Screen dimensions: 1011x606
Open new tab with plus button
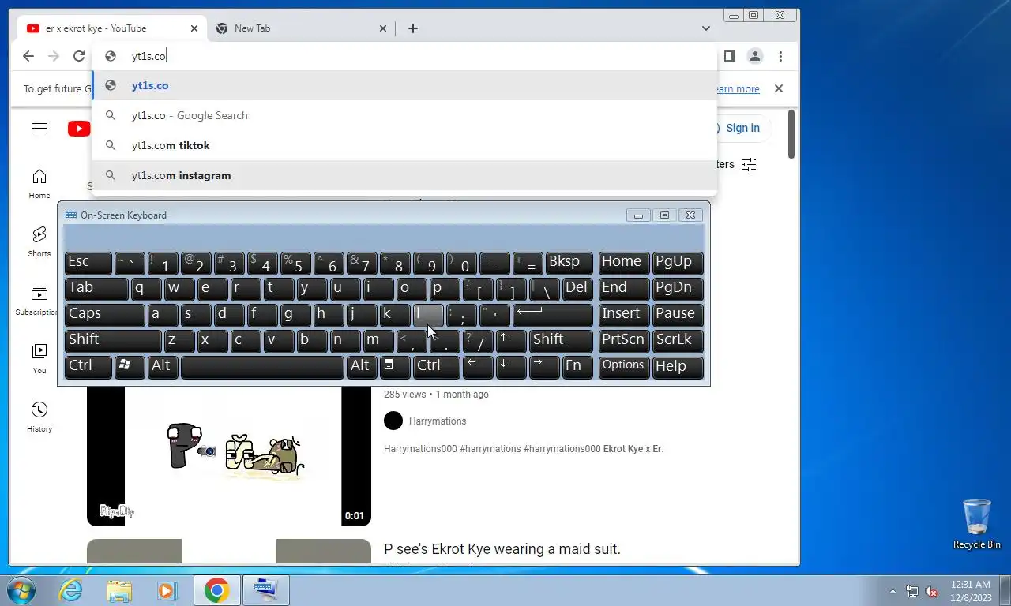(x=413, y=28)
